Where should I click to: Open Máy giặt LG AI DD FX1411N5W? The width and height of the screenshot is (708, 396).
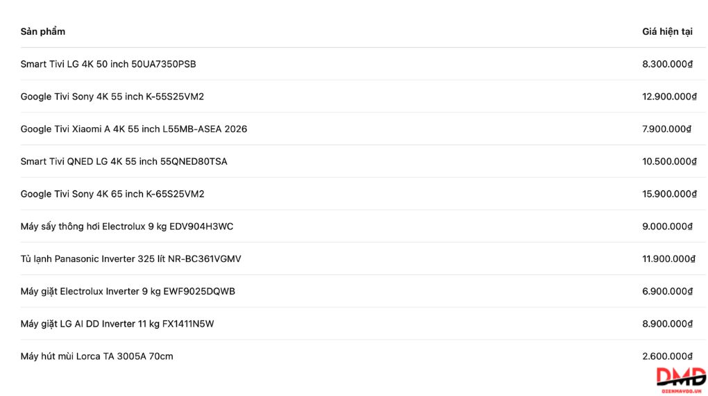coord(117,324)
